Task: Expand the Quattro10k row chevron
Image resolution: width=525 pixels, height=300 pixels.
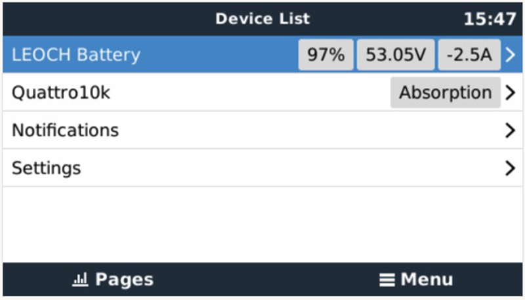Action: click(511, 92)
